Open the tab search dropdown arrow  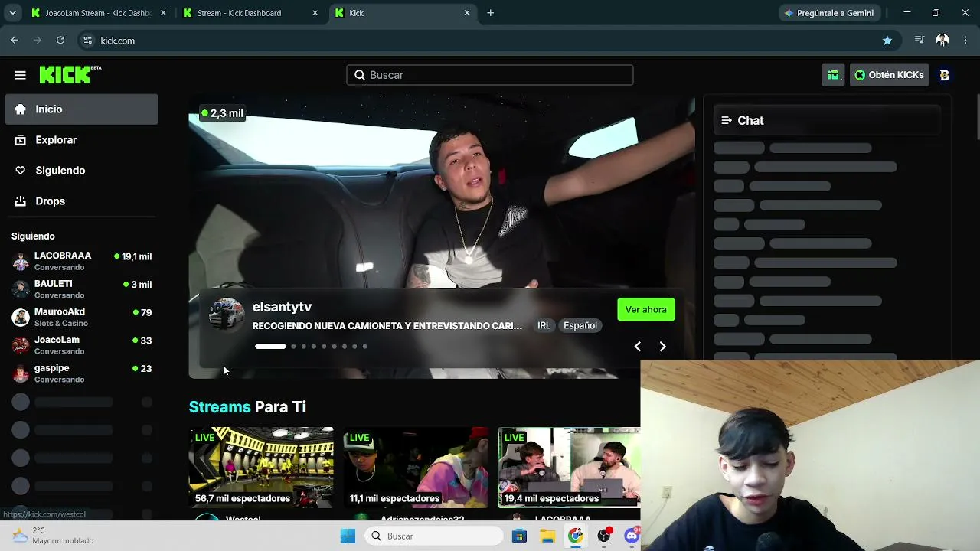(12, 13)
